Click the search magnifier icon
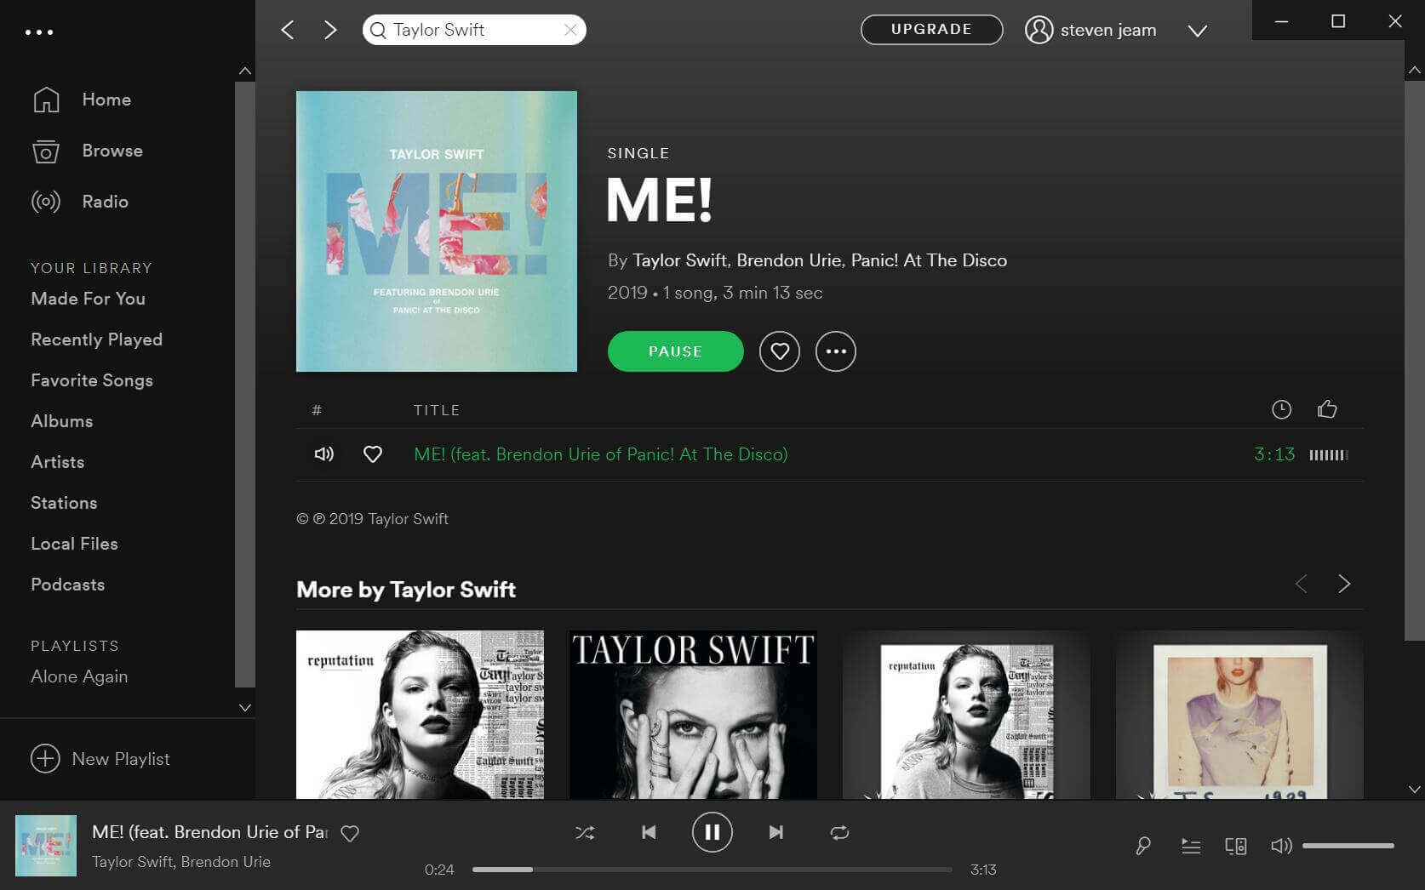The height and width of the screenshot is (890, 1425). tap(379, 31)
